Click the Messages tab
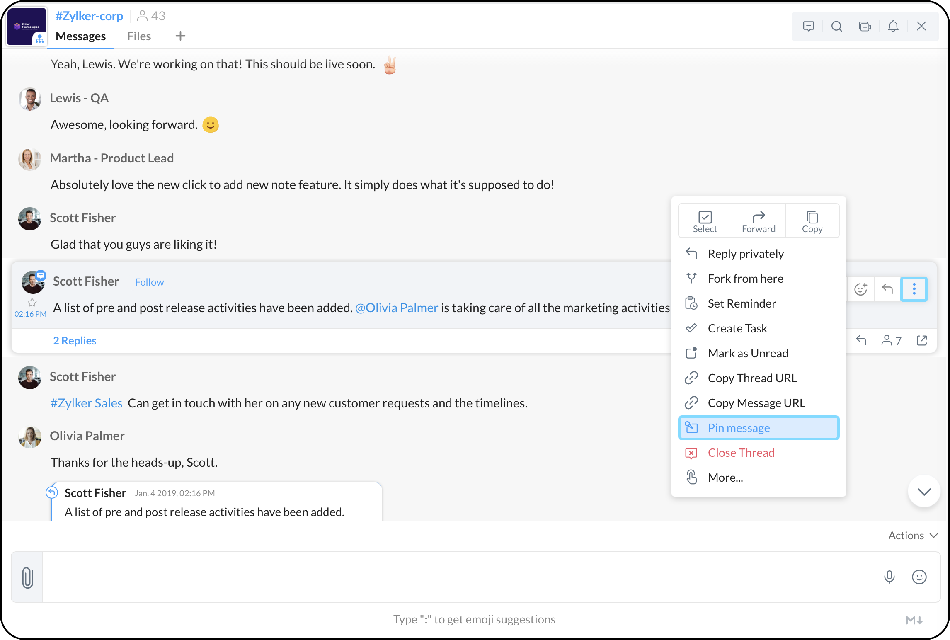 [81, 36]
